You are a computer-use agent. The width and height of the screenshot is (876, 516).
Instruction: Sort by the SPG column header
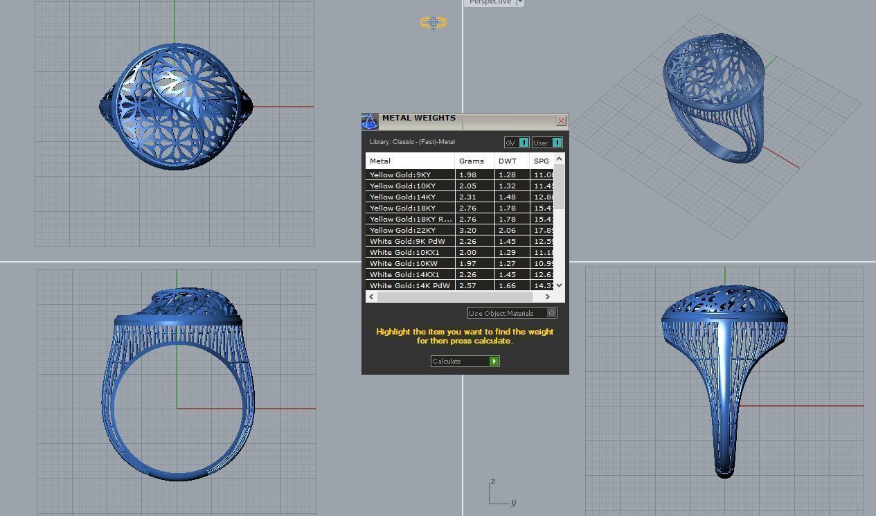pyautogui.click(x=542, y=161)
